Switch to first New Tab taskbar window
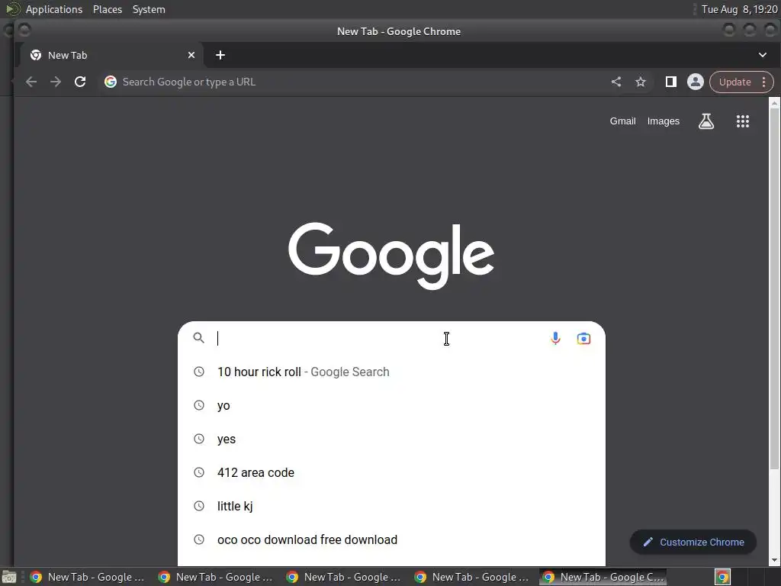781x586 pixels. [x=88, y=577]
